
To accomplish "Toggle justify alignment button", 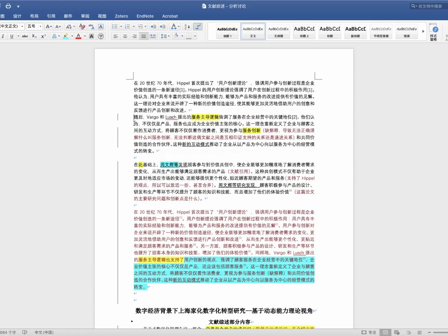I will pos(143,36).
